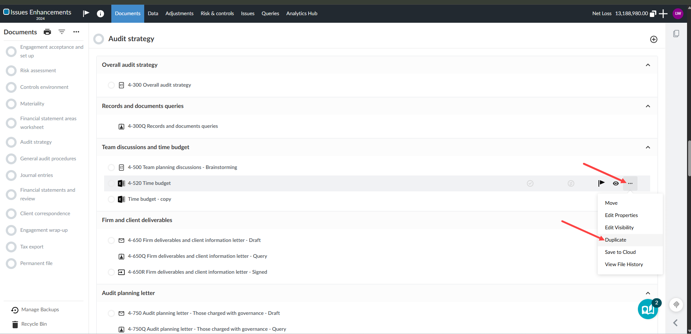Click the first signoff check on 4-520 Time budget

click(x=530, y=183)
